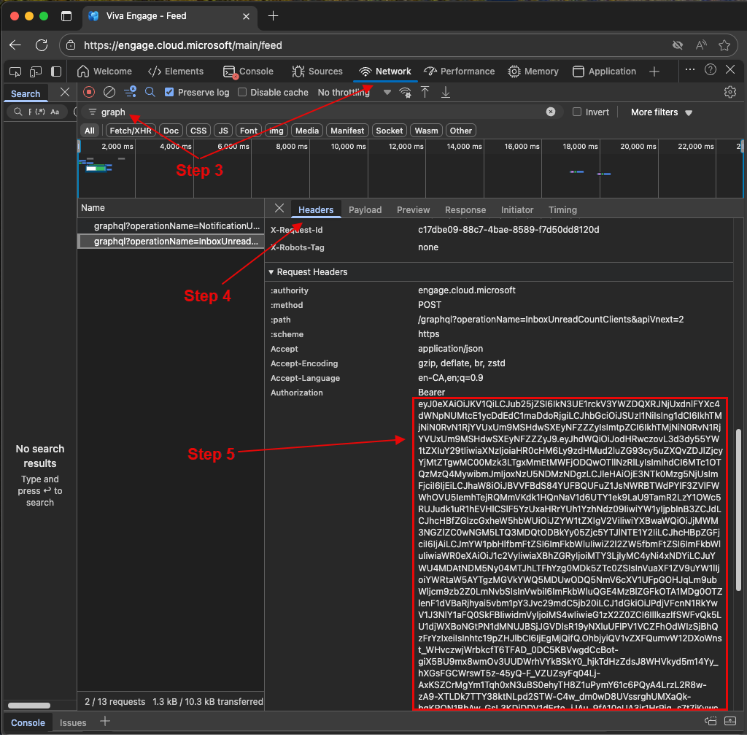Go back with the browser back arrow
The width and height of the screenshot is (747, 753).
(x=15, y=45)
